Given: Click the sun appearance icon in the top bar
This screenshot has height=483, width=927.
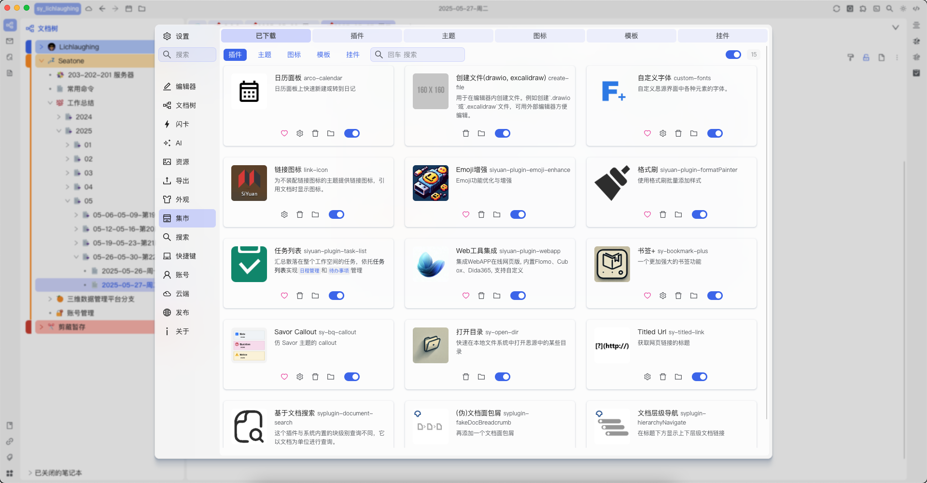Looking at the screenshot, I should (x=903, y=9).
